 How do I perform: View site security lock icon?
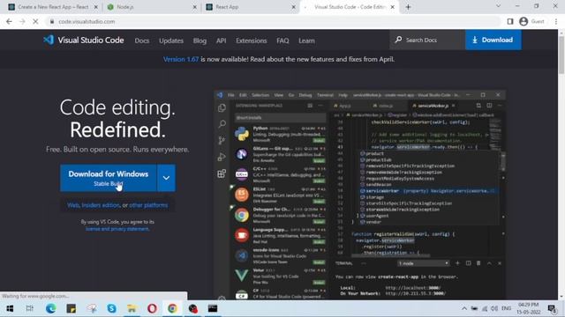(52, 21)
